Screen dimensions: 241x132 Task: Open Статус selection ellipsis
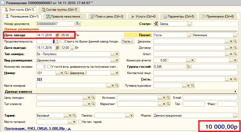pyautogui.click(x=189, y=24)
